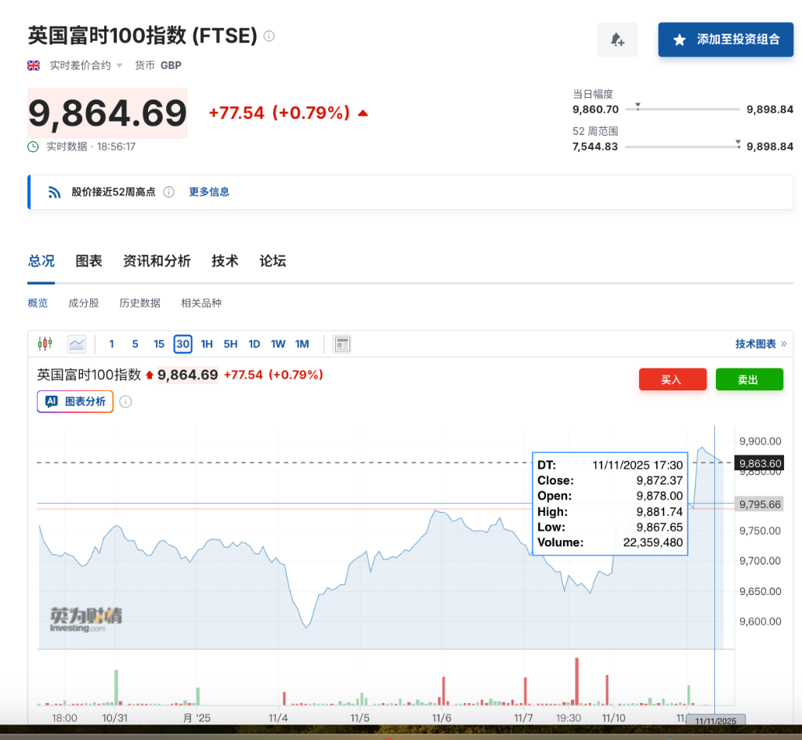
Task: Select the area line chart icon
Action: tap(77, 343)
